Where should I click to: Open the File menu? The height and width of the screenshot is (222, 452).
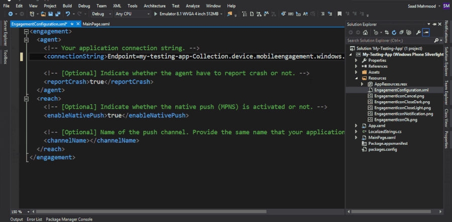6,6
